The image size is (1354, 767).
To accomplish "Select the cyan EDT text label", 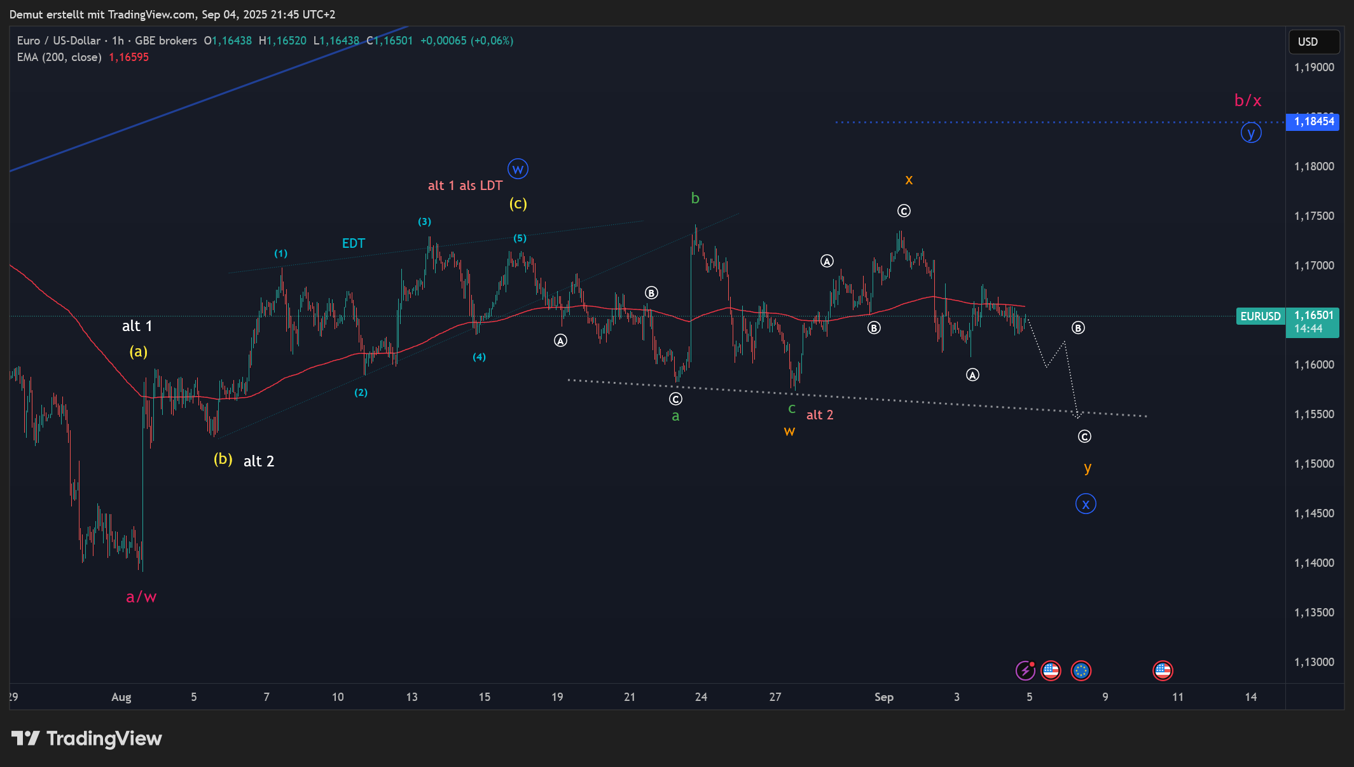I will [353, 243].
